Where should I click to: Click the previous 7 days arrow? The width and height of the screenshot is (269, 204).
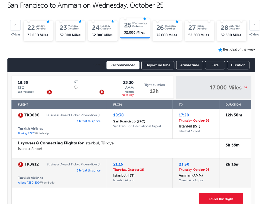tap(15, 26)
